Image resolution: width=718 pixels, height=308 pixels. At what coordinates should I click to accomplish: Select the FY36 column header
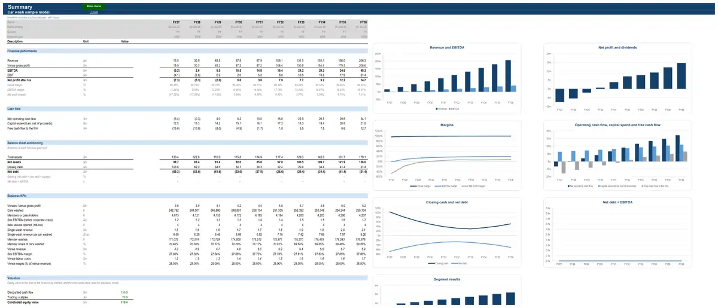click(363, 22)
